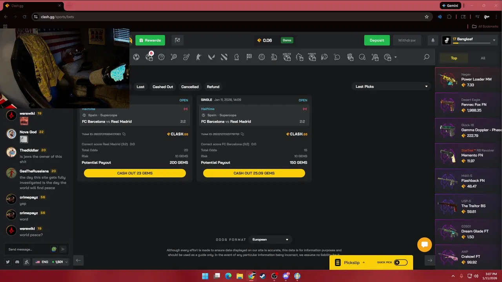502x282 pixels.
Task: Open File Explorer from the taskbar
Action: 240,276
